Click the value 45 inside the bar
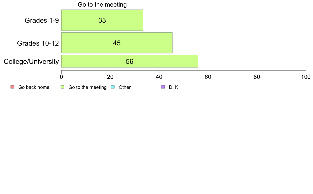Viewport: 313px width, 194px height. 117,43
